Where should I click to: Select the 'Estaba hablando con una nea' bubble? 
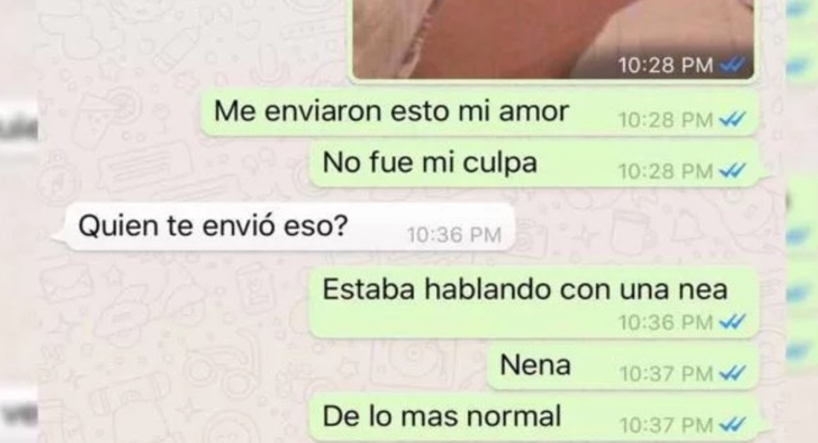point(534,302)
